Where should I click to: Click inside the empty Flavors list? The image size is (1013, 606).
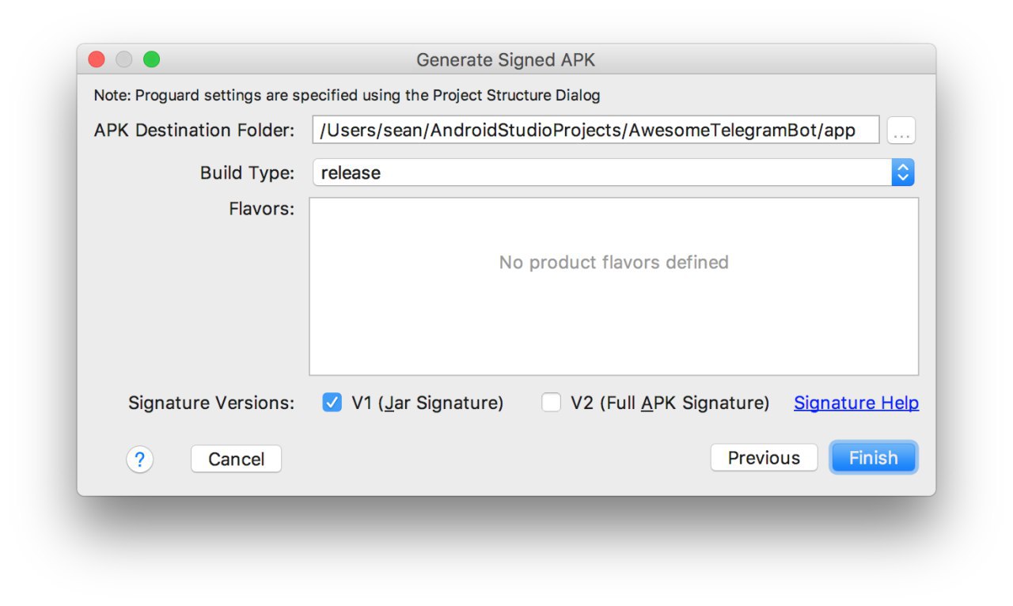coord(614,286)
